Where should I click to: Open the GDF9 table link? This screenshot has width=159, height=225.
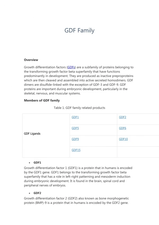(75, 139)
